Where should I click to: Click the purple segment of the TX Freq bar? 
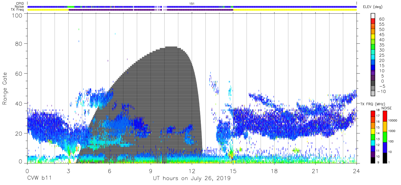[151, 9]
